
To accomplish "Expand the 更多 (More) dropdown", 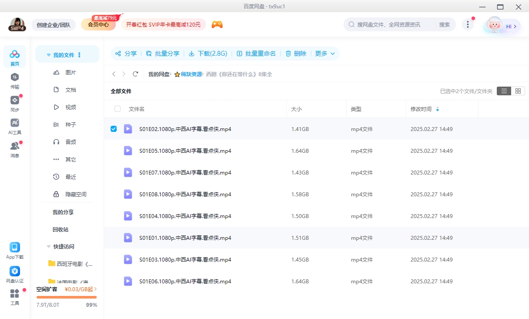I will coord(325,54).
